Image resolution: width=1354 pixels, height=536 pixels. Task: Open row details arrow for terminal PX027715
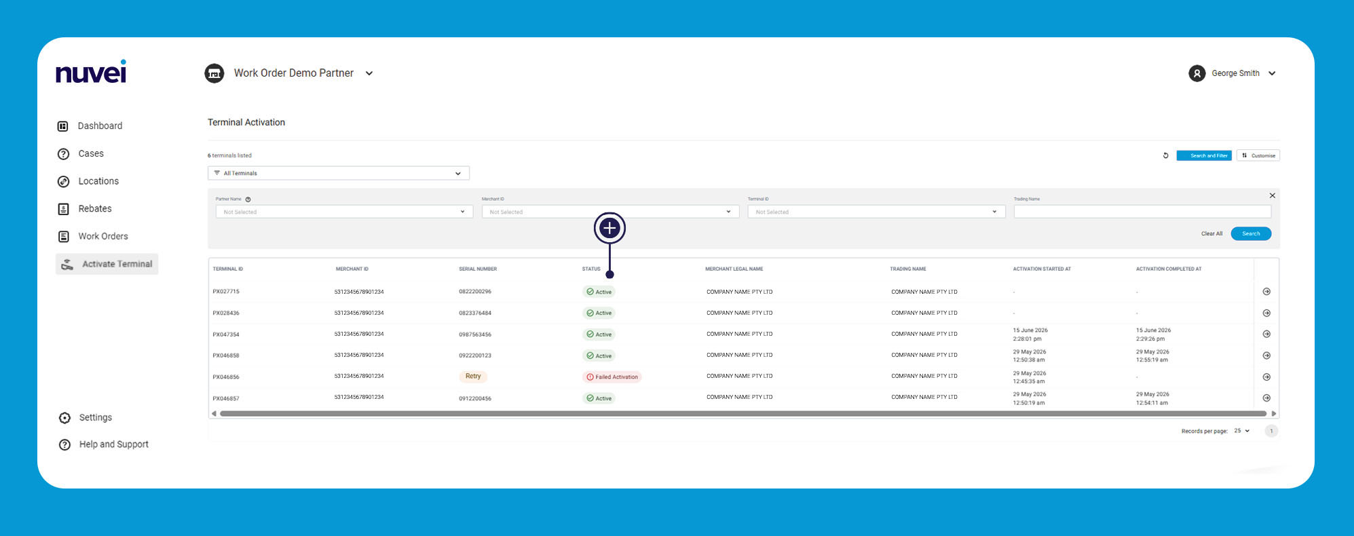[1266, 292]
